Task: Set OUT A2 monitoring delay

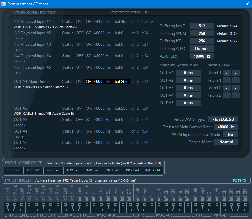Action: 188,80
